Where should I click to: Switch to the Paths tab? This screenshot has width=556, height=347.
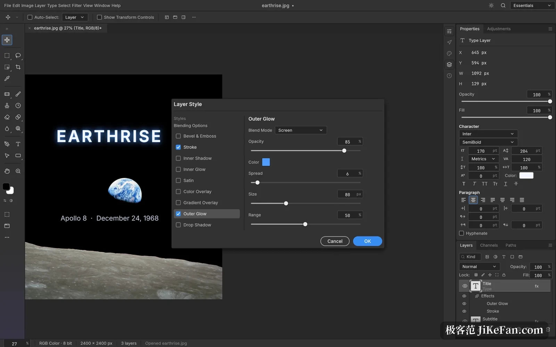point(510,245)
